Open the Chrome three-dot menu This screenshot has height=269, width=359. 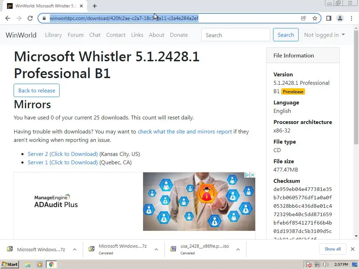[351, 18]
